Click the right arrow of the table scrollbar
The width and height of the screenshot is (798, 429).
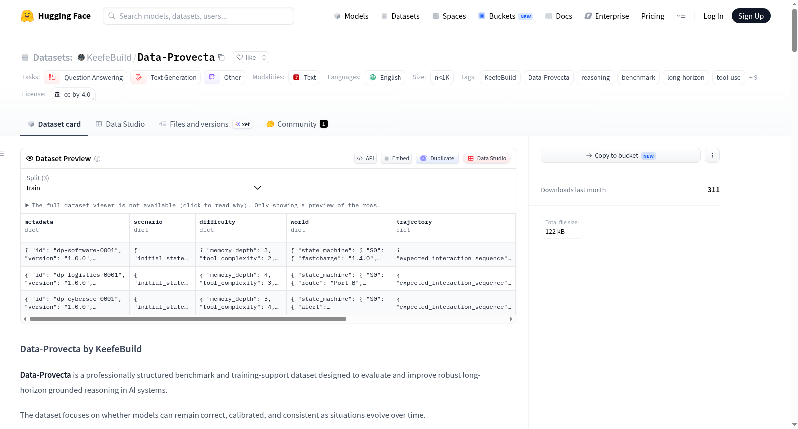511,319
